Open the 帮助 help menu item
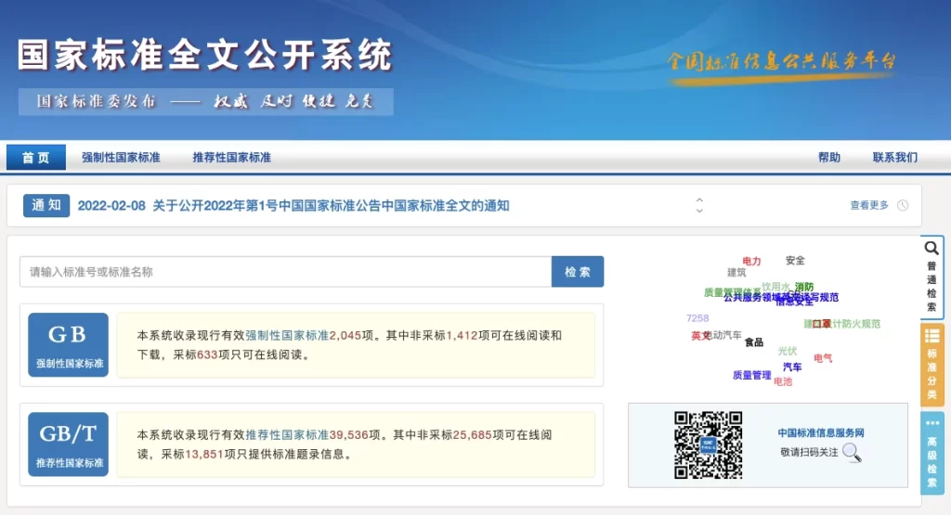The image size is (951, 515). pyautogui.click(x=829, y=158)
